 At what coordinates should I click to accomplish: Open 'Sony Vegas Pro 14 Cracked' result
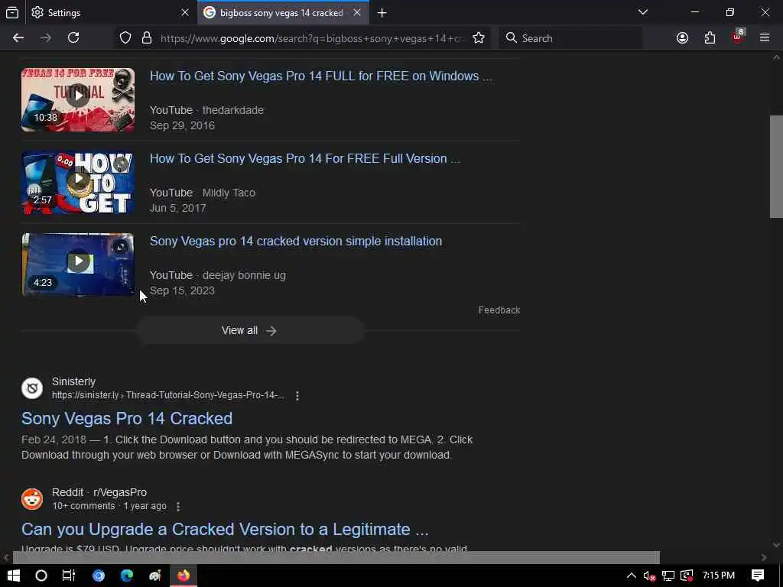point(127,418)
